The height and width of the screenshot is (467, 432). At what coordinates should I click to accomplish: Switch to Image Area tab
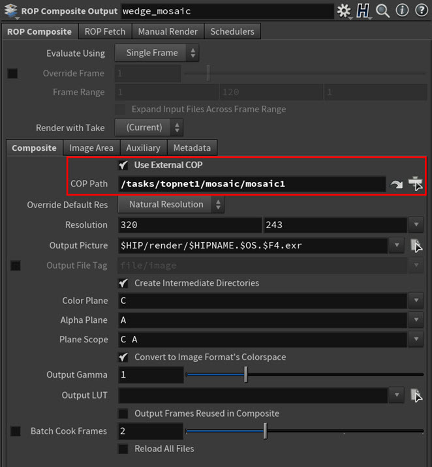(x=91, y=148)
